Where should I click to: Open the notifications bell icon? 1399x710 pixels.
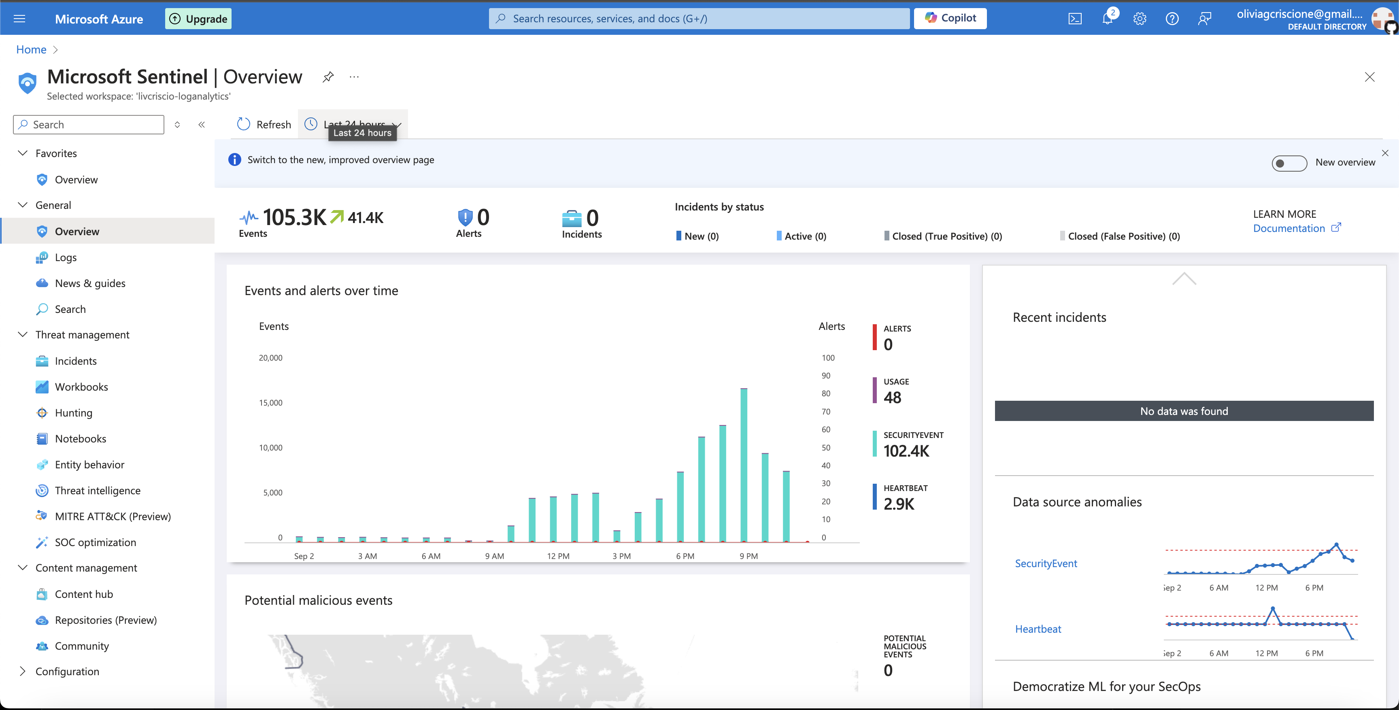[x=1108, y=19]
